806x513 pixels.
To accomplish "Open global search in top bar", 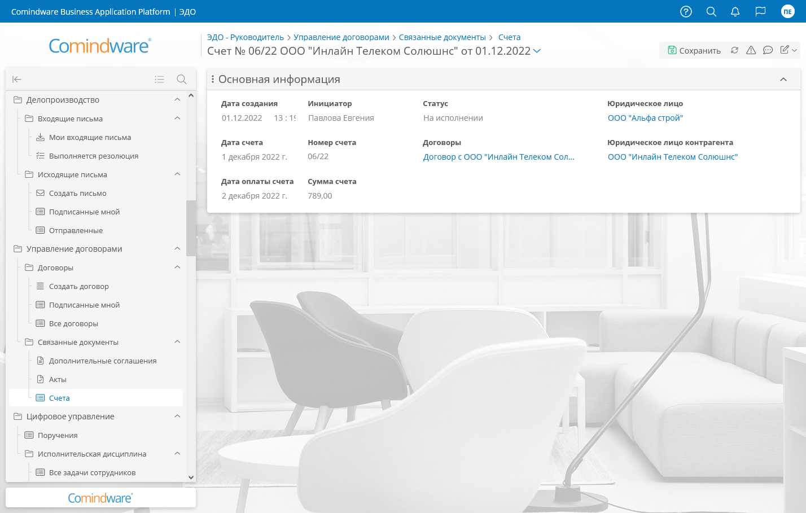I will pyautogui.click(x=711, y=11).
